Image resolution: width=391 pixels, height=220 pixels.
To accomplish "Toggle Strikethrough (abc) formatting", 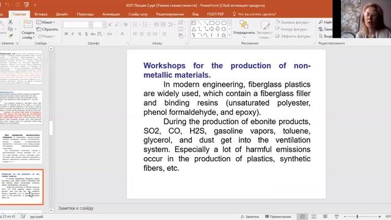I will [93, 34].
